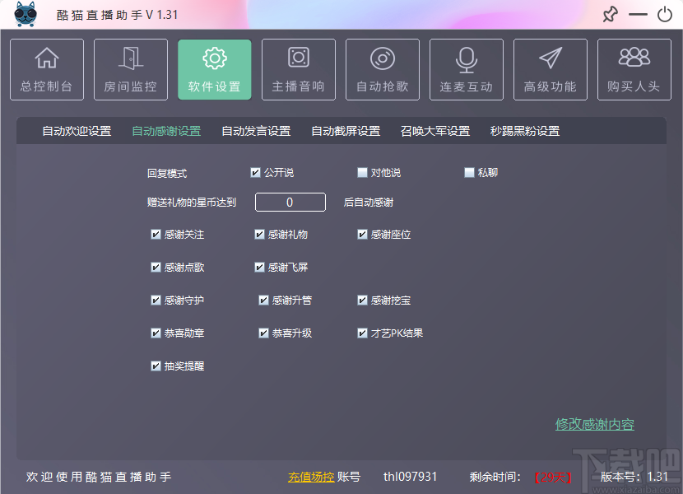Pin the window using the pin icon
Viewport: 683px width, 494px height.
tap(610, 15)
